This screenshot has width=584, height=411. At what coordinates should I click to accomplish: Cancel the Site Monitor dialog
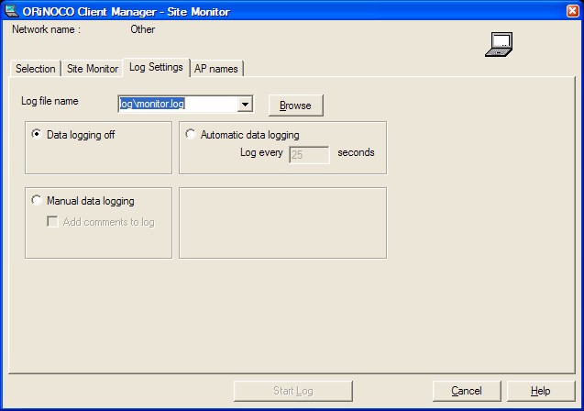coord(467,391)
